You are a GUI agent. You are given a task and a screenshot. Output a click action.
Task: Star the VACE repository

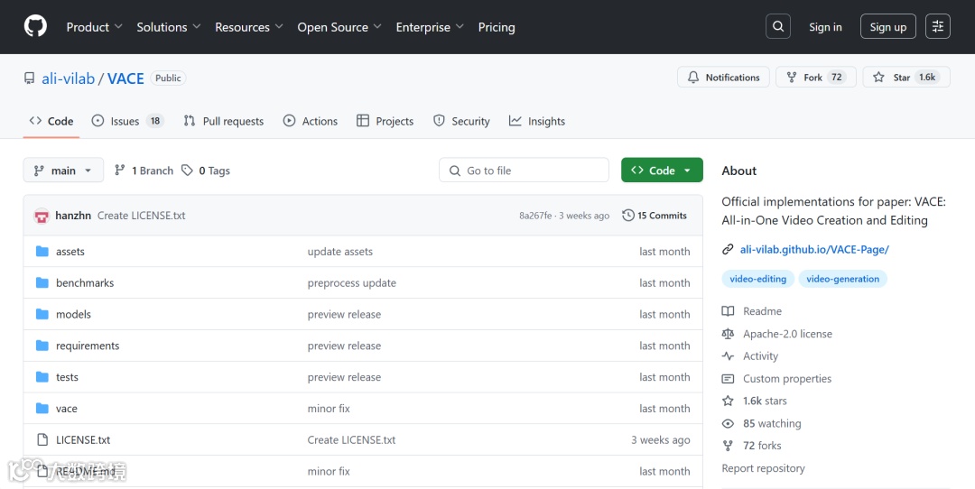pyautogui.click(x=906, y=77)
